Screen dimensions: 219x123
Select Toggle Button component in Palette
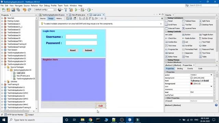[206, 35]
